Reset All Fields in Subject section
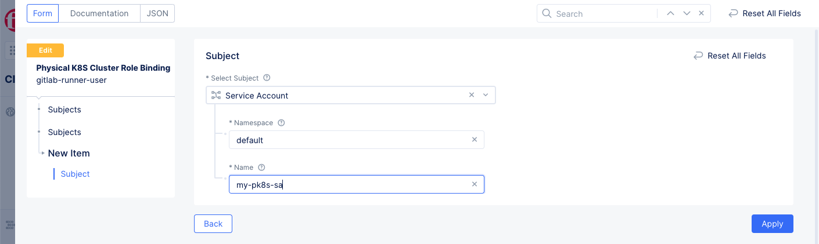 click(730, 56)
